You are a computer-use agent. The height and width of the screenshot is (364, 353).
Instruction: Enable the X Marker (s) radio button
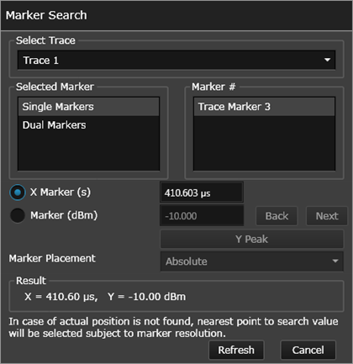click(18, 193)
